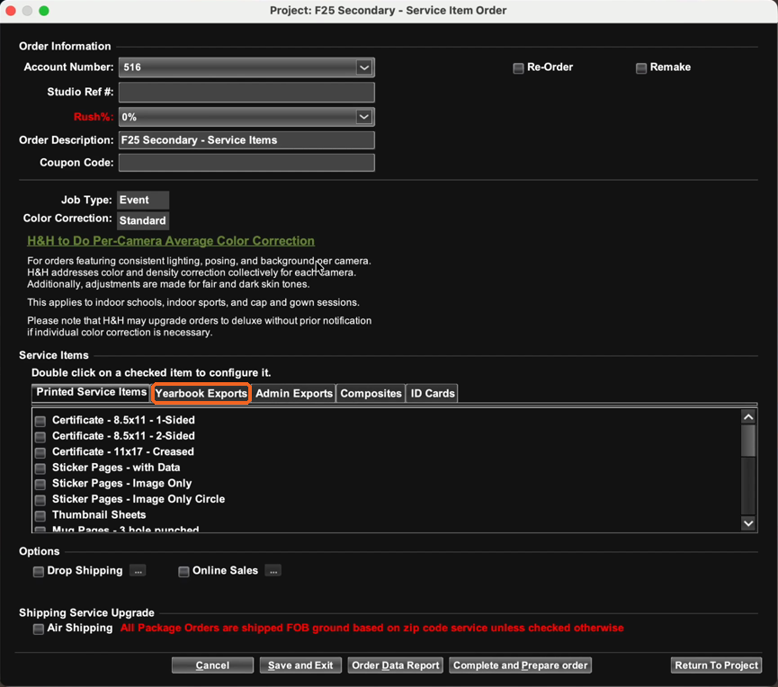Tick the Thumbnail Sheets checkbox
778x687 pixels.
coord(40,516)
